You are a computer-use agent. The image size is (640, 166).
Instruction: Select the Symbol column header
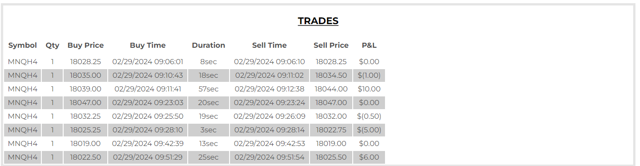(x=23, y=45)
